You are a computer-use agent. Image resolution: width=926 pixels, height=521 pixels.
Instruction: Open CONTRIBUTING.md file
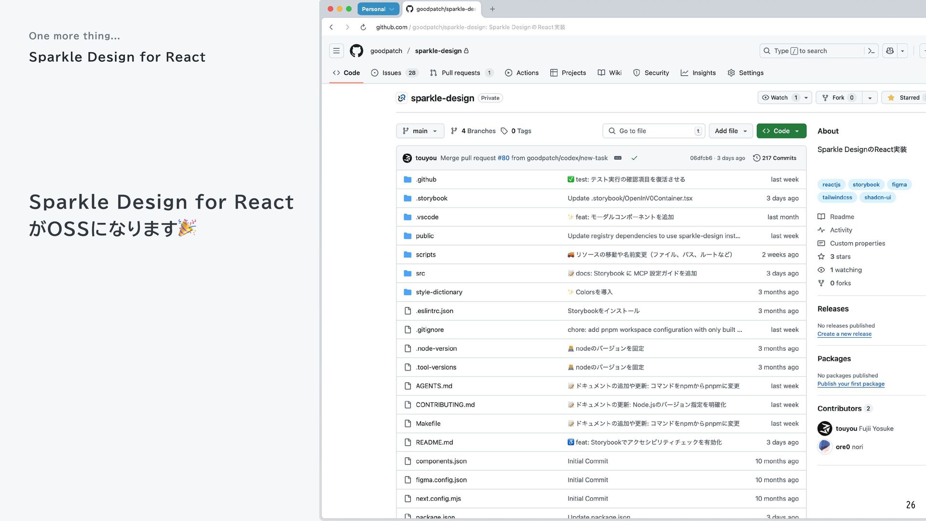(x=445, y=405)
